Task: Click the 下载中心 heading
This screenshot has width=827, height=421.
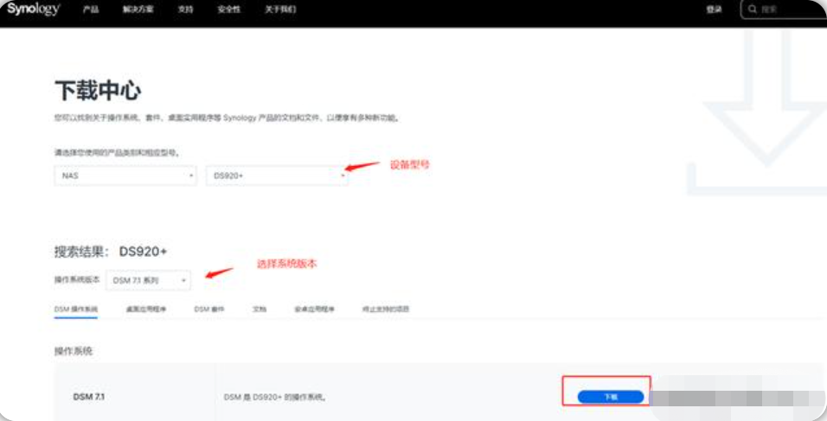Action: click(x=98, y=91)
